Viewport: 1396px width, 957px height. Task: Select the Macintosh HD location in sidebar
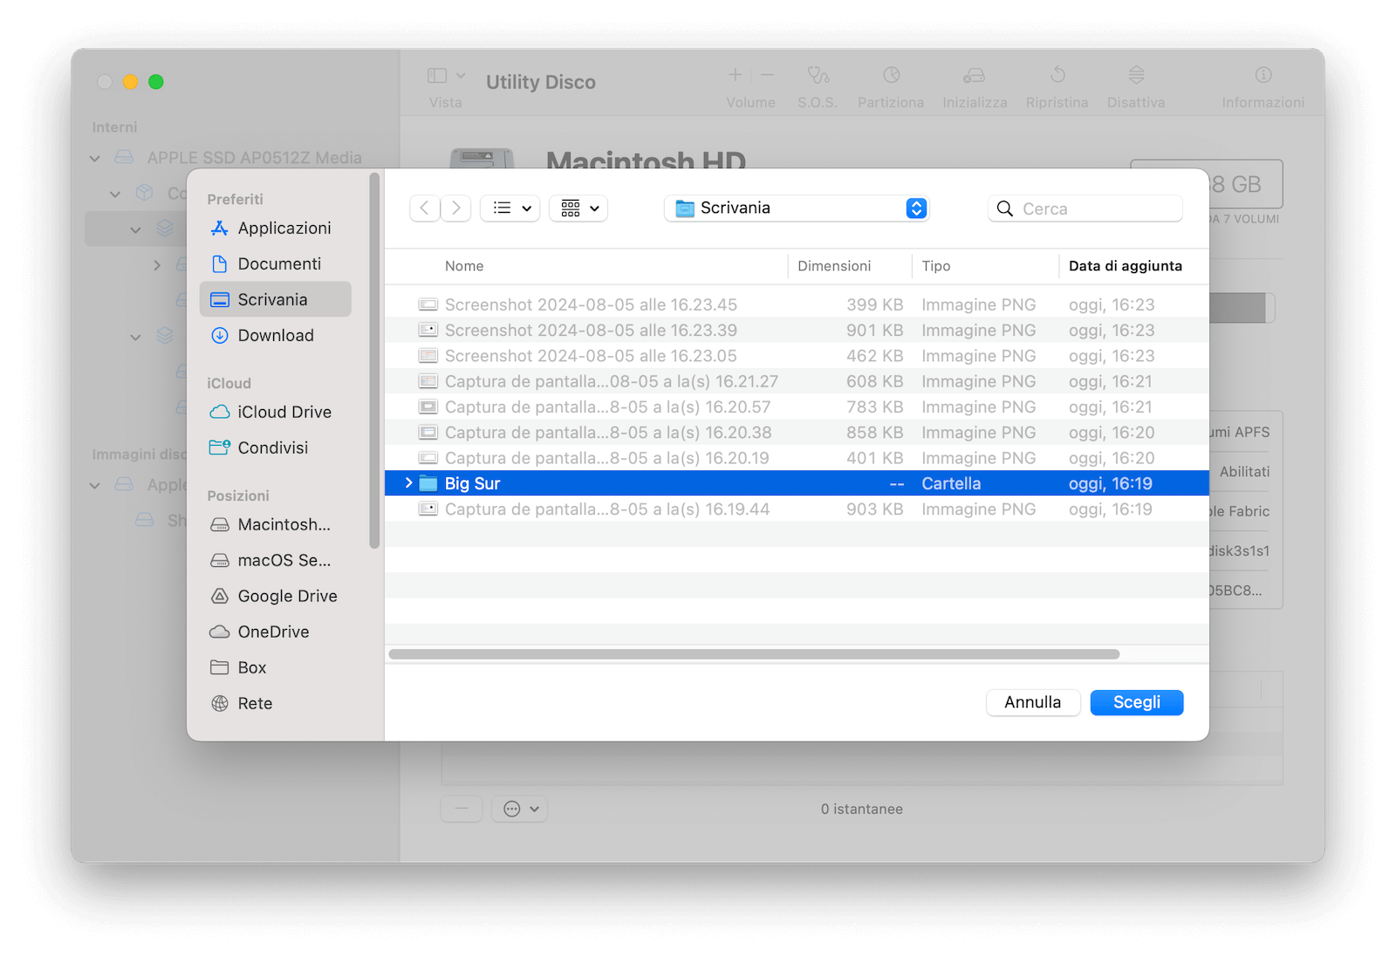(275, 524)
